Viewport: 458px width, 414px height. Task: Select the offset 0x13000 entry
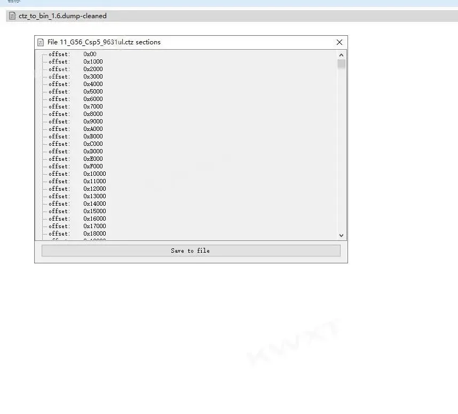pyautogui.click(x=77, y=196)
